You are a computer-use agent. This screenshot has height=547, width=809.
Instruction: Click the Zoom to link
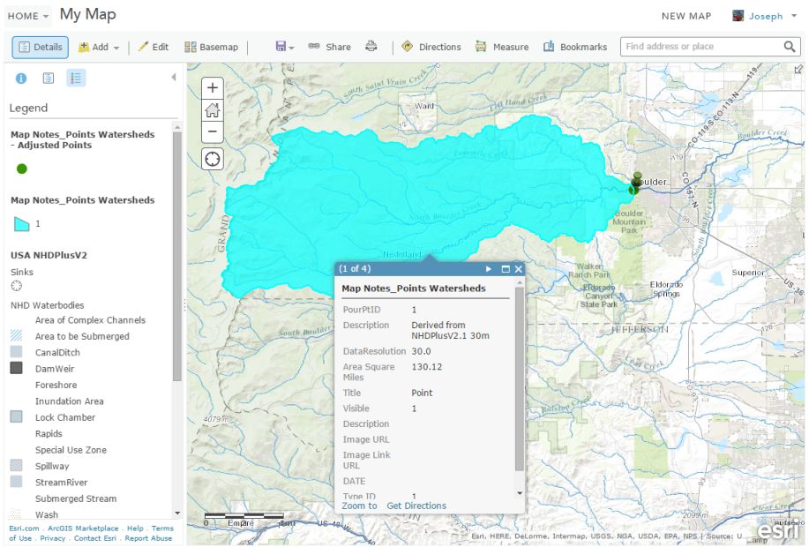point(359,506)
